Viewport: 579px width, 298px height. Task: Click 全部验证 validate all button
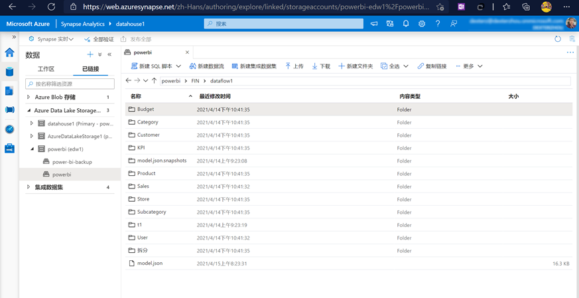(99, 38)
